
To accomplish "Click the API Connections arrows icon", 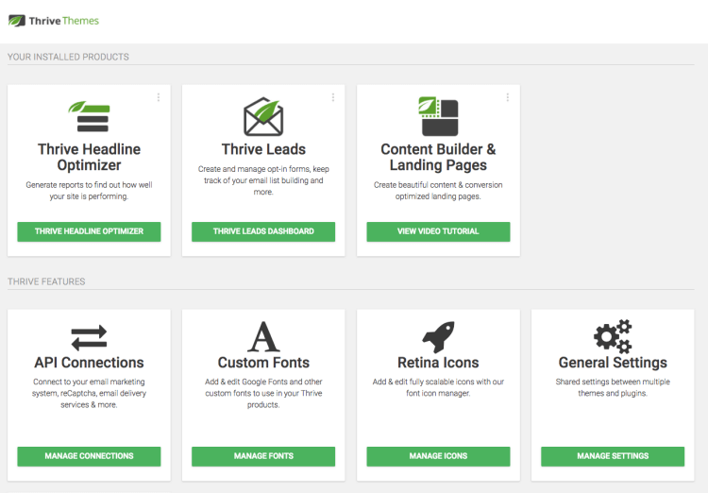I will click(x=89, y=338).
